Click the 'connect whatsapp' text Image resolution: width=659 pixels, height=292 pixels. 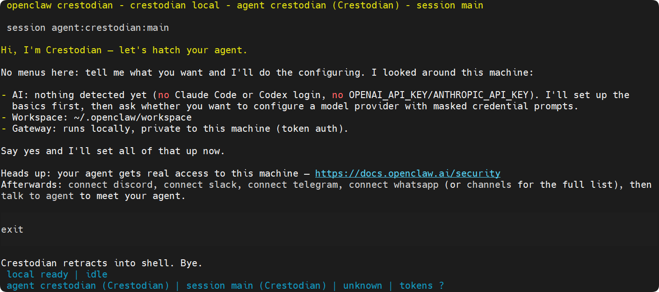click(394, 185)
